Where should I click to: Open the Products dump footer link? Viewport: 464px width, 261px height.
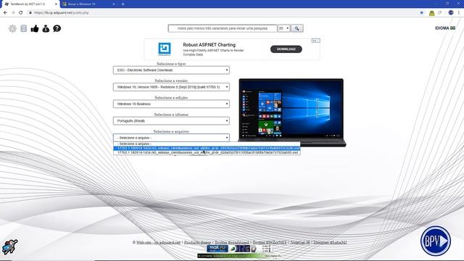click(197, 242)
